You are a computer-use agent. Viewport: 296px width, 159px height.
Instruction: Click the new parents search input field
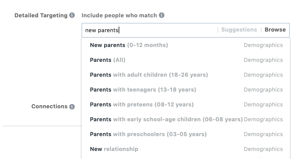[148, 30]
